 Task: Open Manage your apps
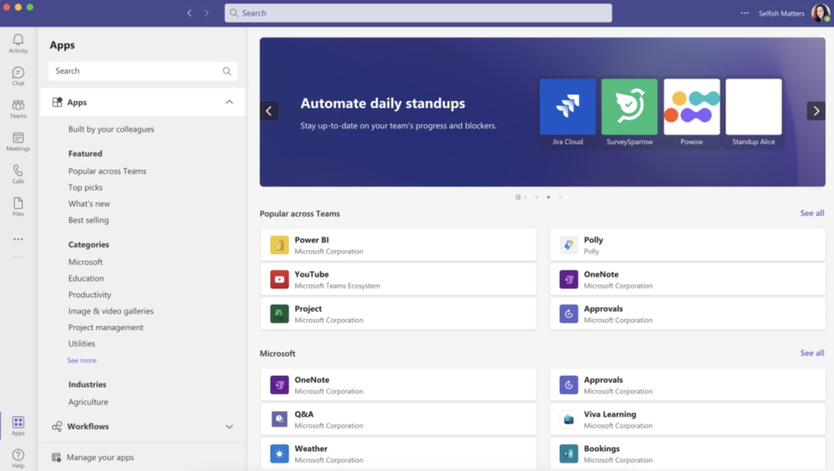[x=101, y=457]
